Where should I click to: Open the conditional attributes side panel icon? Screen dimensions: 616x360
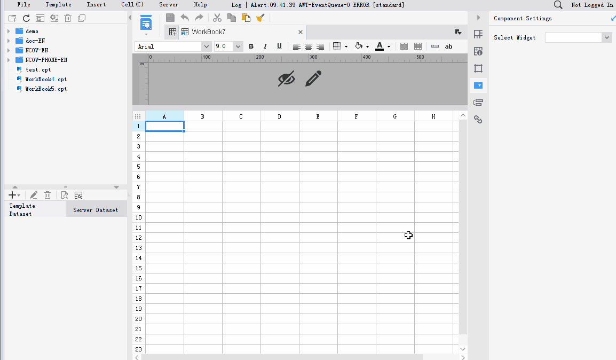478,103
